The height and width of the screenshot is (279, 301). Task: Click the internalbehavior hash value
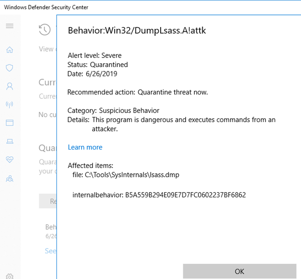point(185,195)
